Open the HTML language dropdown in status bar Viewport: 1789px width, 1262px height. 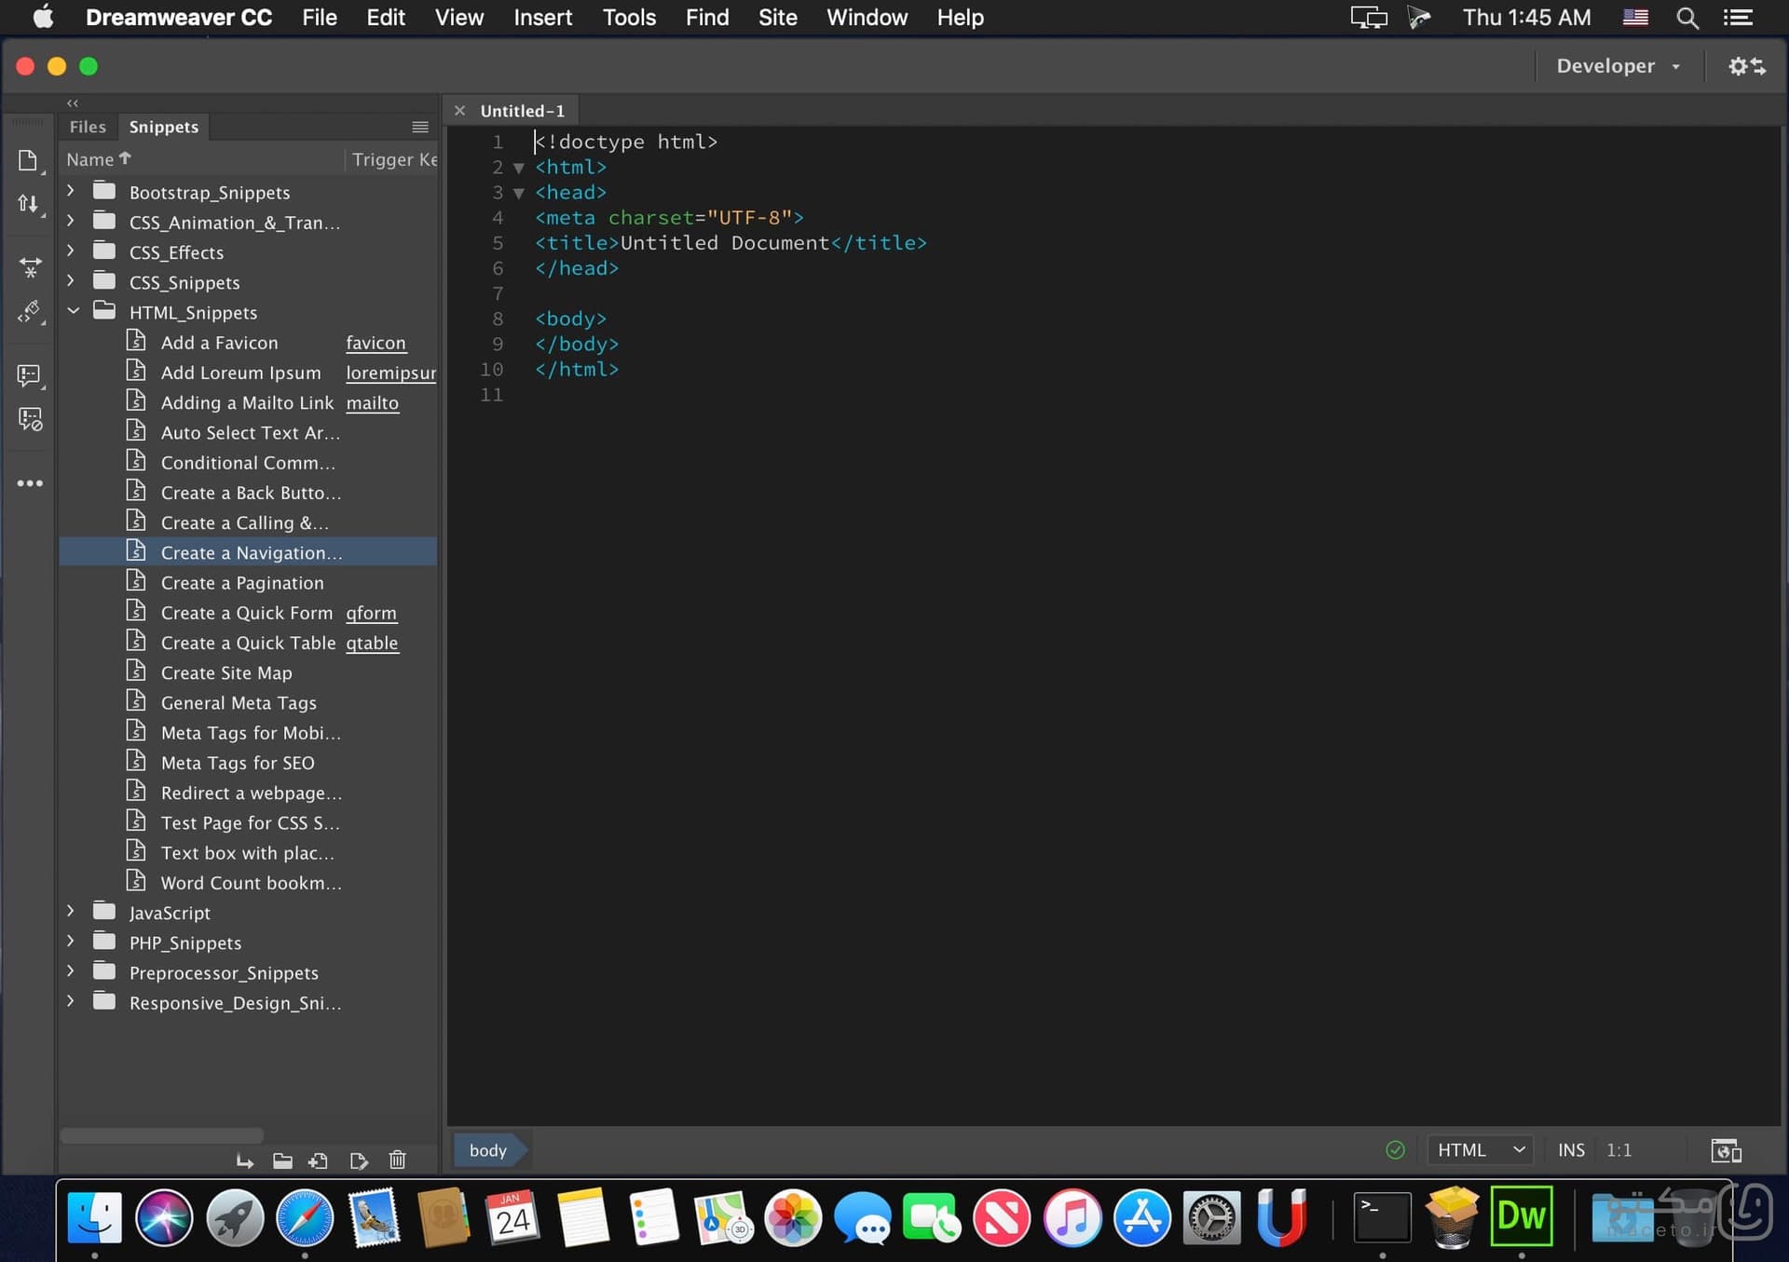[x=1480, y=1150]
